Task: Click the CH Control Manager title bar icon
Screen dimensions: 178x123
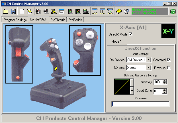Action: click(4, 4)
